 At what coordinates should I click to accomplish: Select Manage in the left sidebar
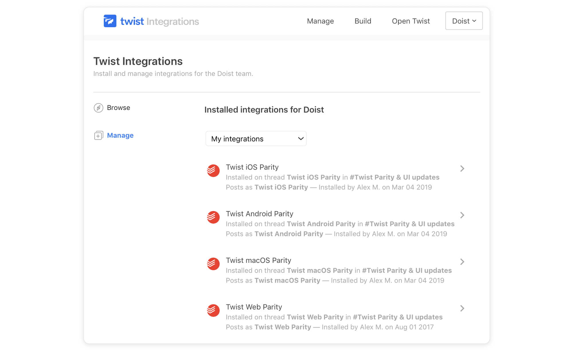(x=120, y=135)
